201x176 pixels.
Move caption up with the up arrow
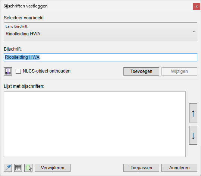193,113
